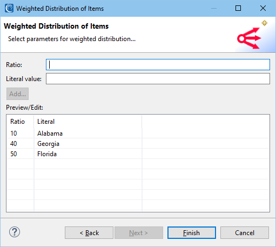
Task: Cancel the wizard dialog
Action: coord(245,233)
